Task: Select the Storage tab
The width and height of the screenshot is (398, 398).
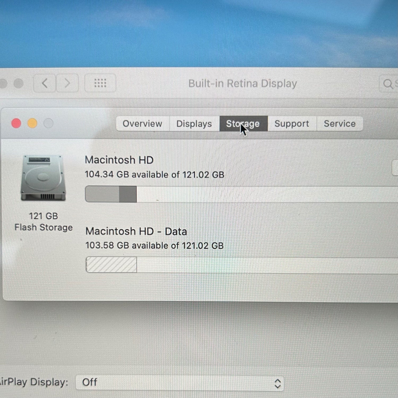Action: pos(243,124)
